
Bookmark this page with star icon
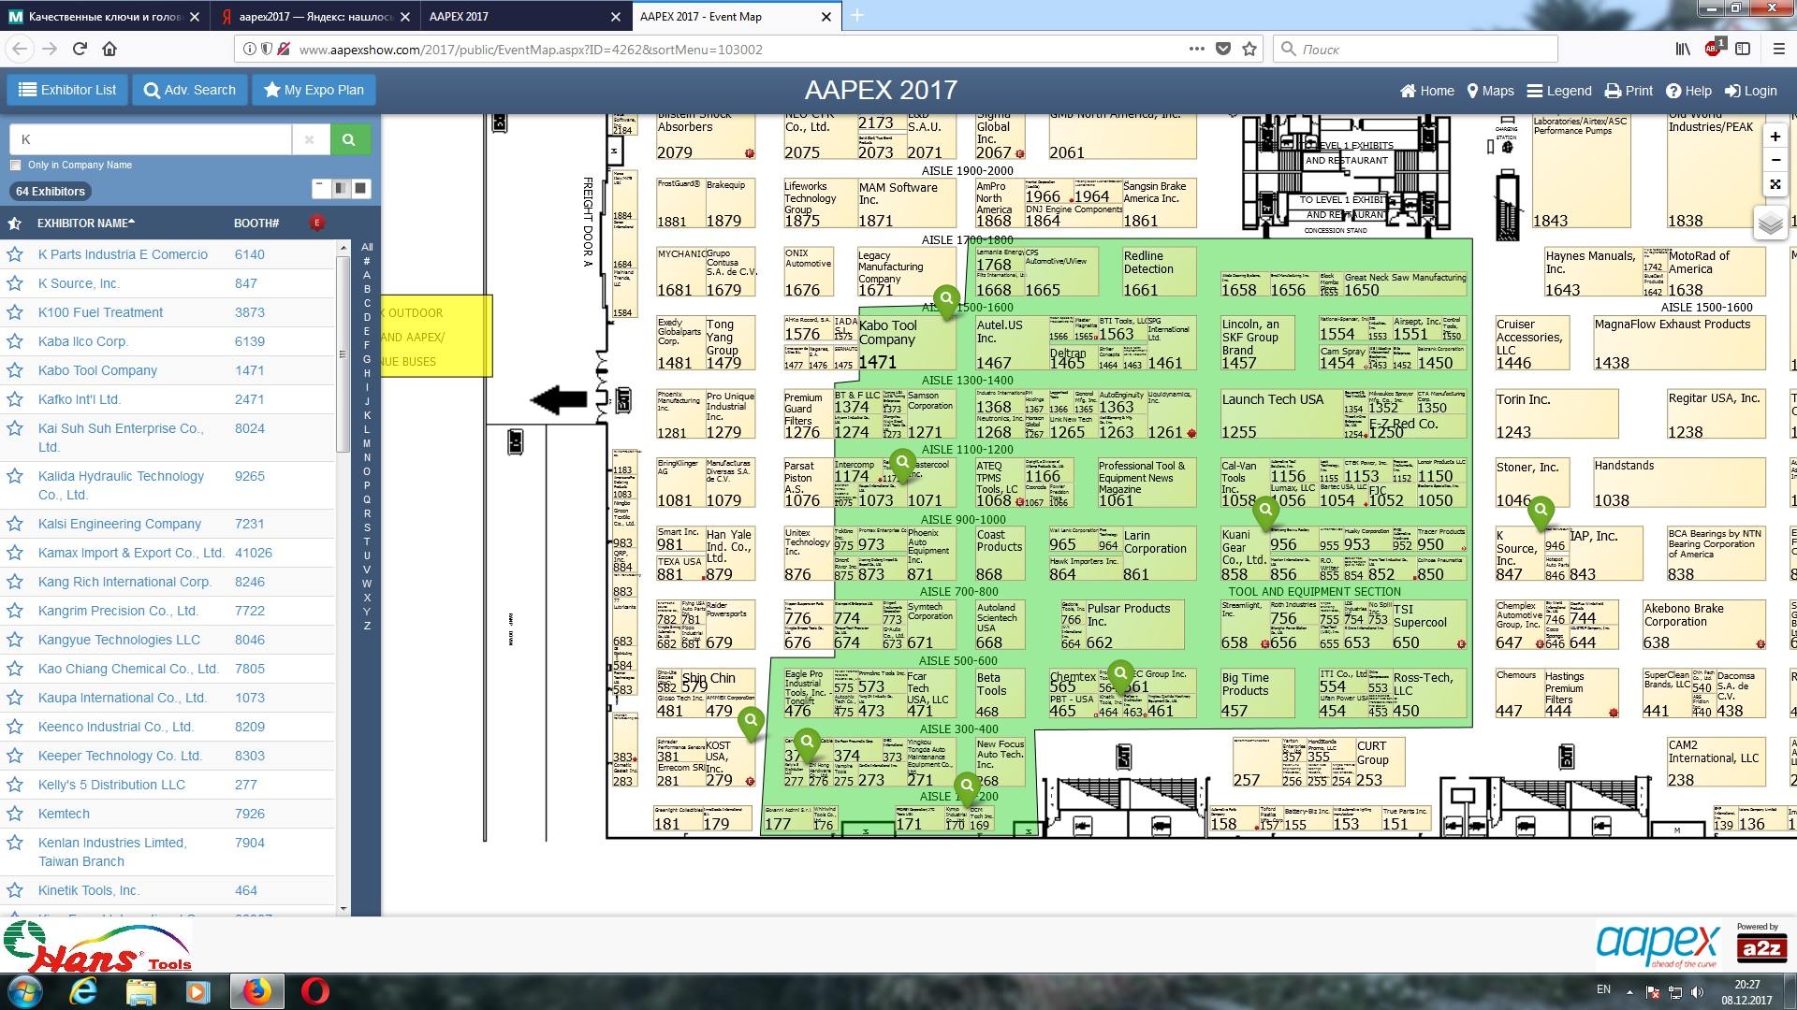coord(1249,49)
